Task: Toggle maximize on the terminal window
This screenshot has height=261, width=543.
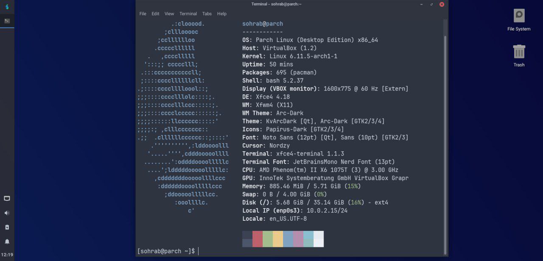Action: (431, 4)
